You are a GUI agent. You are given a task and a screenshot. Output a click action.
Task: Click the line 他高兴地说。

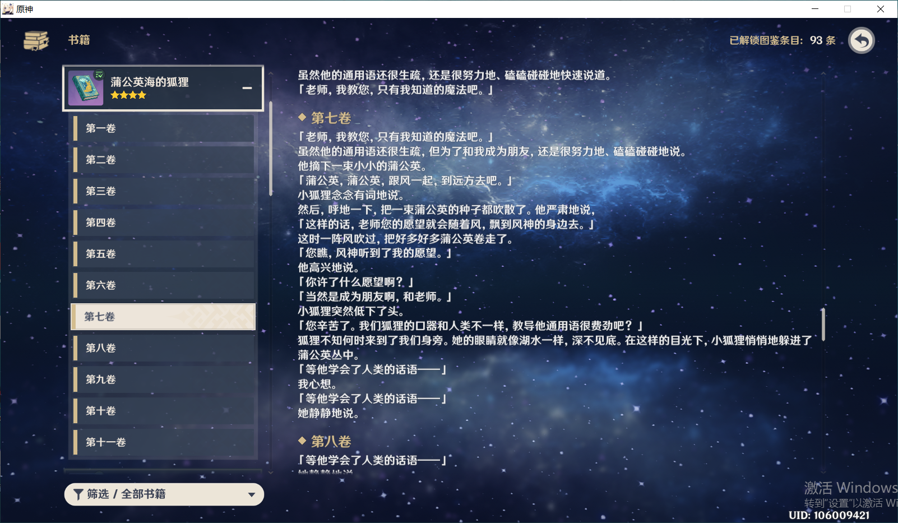[328, 267]
